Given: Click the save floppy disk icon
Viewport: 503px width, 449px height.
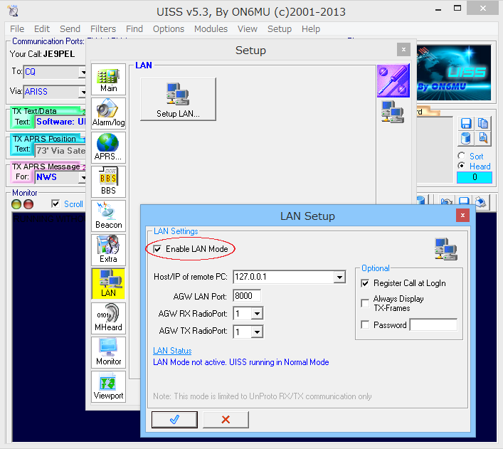Looking at the screenshot, I should click(466, 124).
